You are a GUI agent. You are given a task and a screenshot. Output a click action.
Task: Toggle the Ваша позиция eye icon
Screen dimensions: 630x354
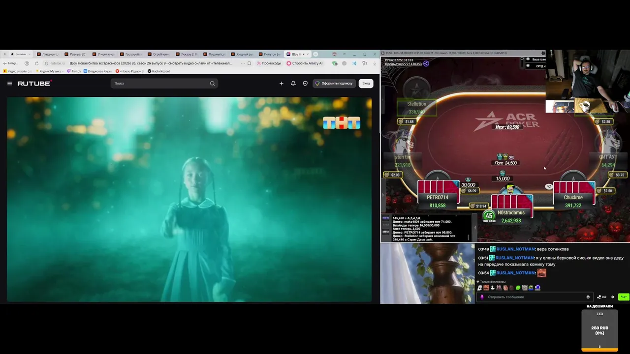tap(528, 59)
